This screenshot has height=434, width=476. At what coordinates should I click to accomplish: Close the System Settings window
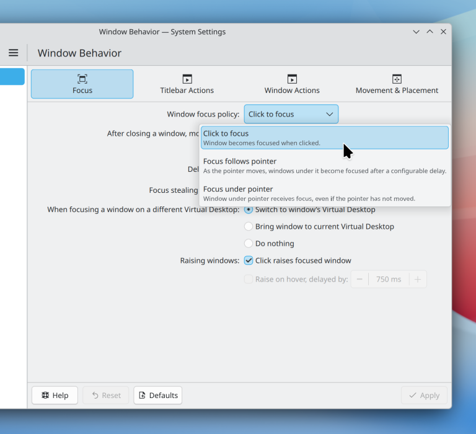point(444,32)
